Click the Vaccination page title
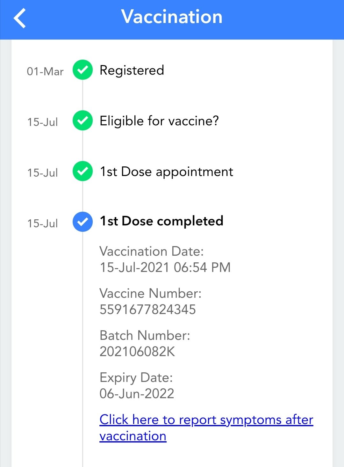 (172, 17)
